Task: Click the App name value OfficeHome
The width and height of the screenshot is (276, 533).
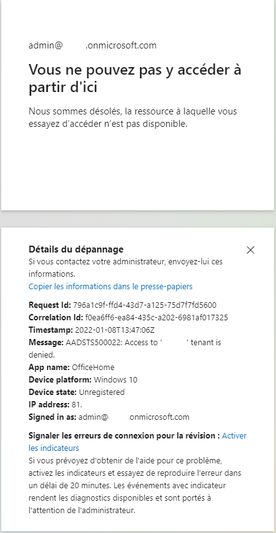Action: coord(93,368)
